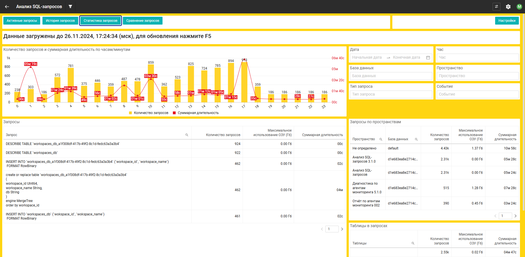This screenshot has width=525, height=257.
Task: Go to next page in Запросы table
Action: click(x=342, y=229)
